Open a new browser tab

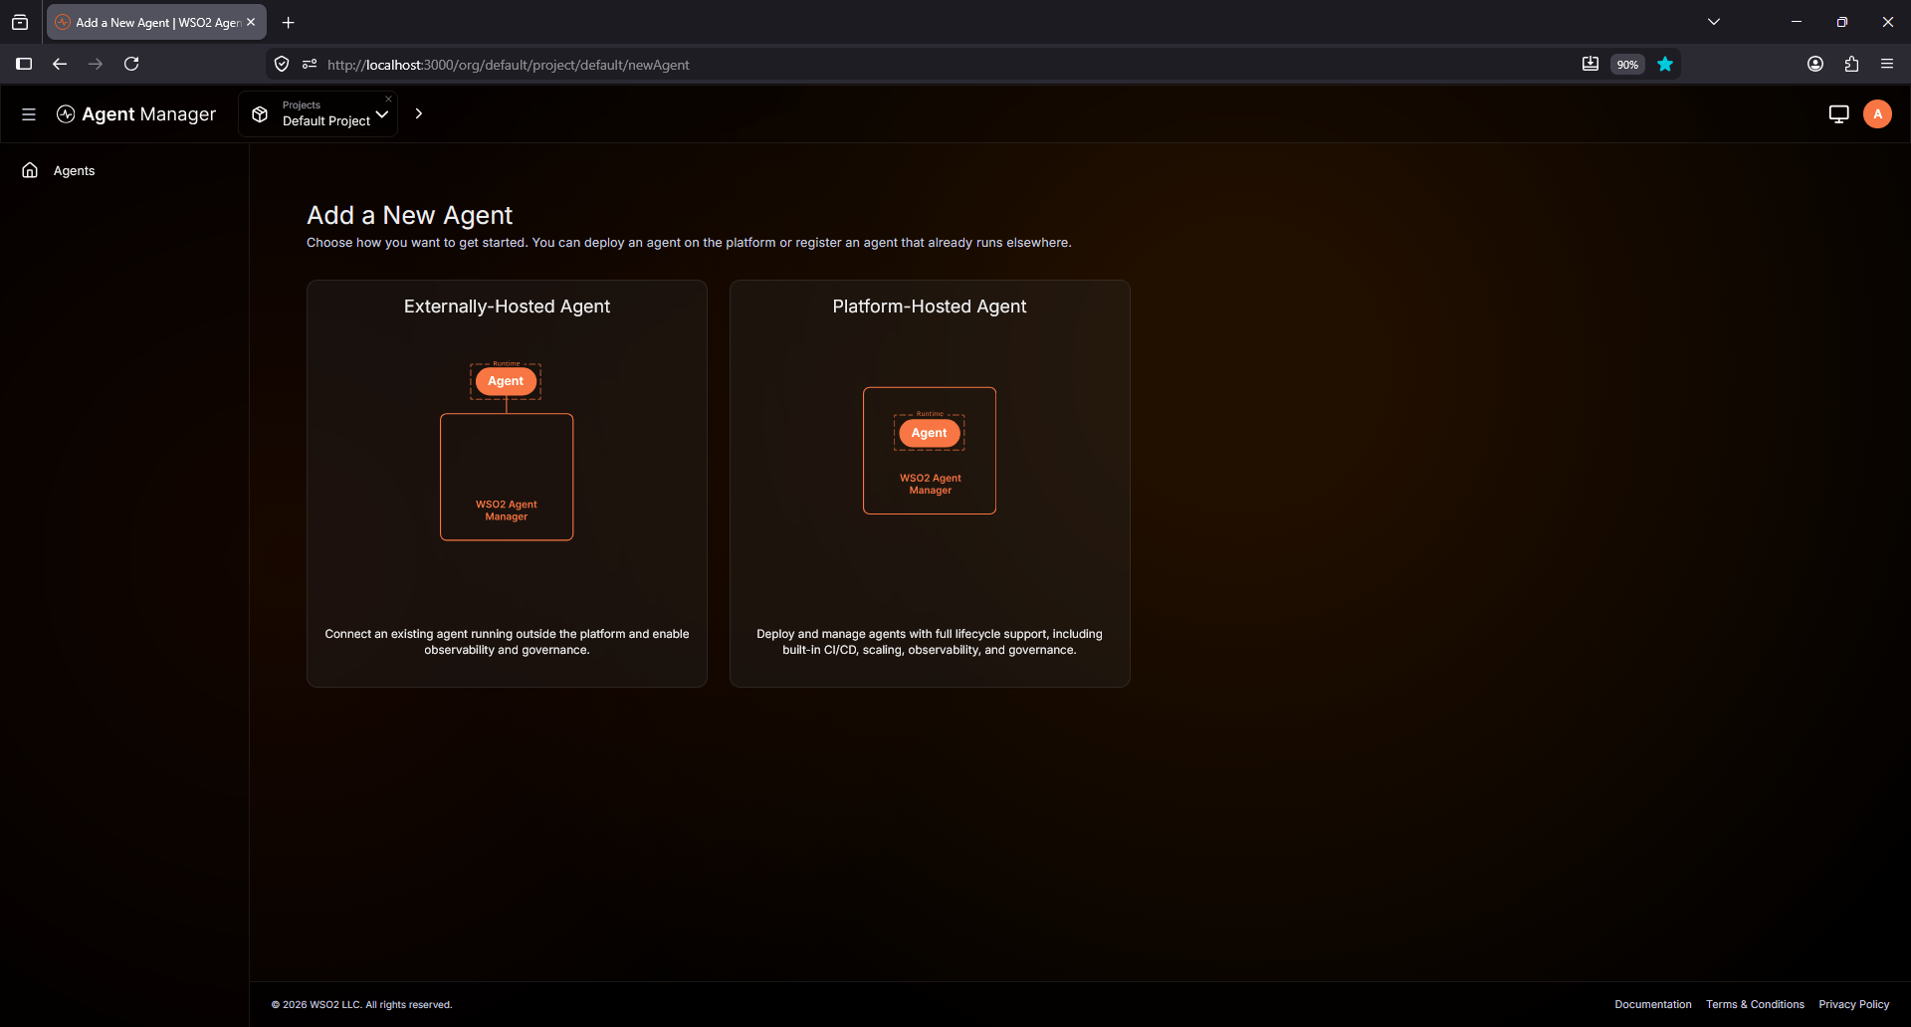click(289, 22)
